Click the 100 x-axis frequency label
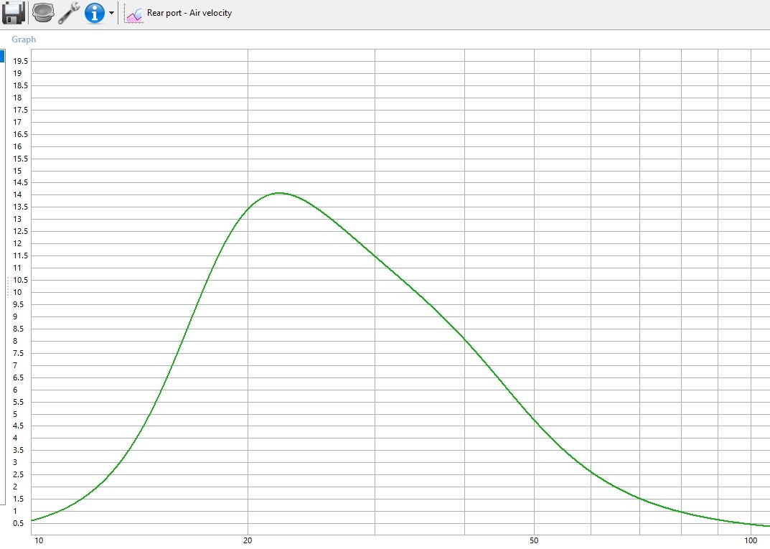This screenshot has height=549, width=770. tap(751, 540)
